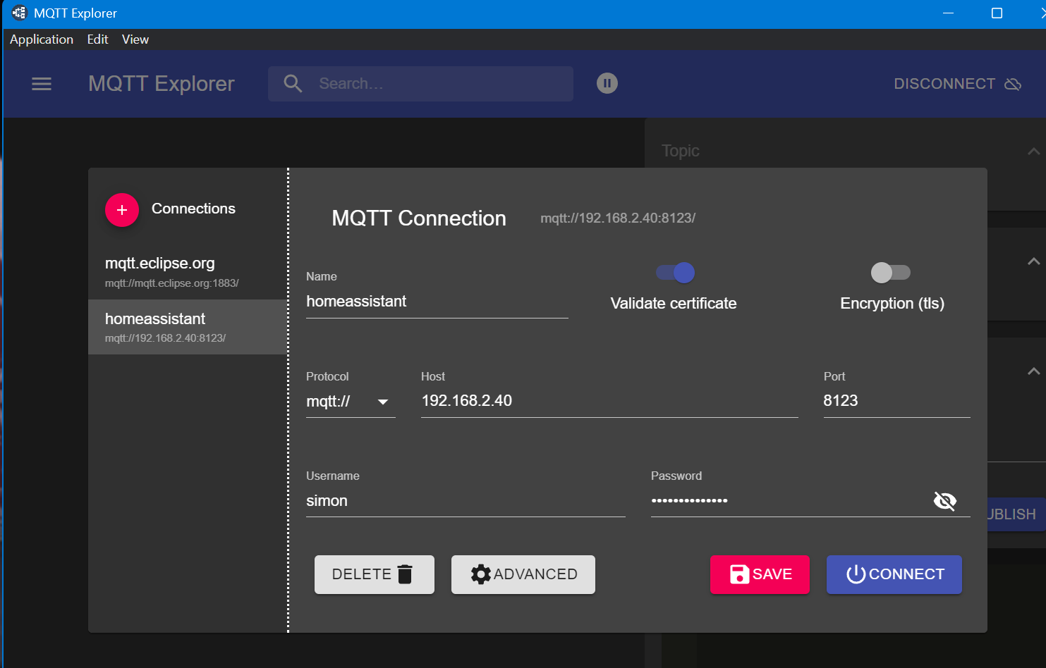The image size is (1046, 668).
Task: Enable the Encryption (tls) switch
Action: (891, 273)
